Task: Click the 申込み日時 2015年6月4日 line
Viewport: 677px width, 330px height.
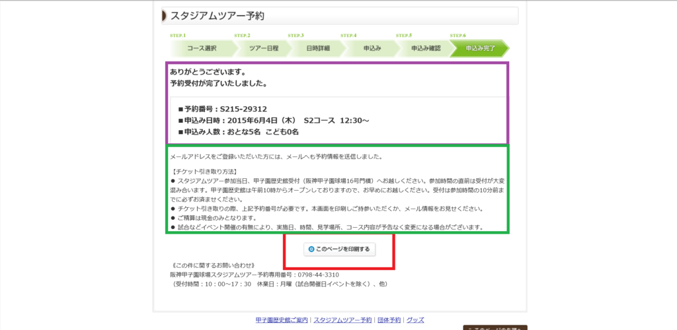Action: click(273, 120)
